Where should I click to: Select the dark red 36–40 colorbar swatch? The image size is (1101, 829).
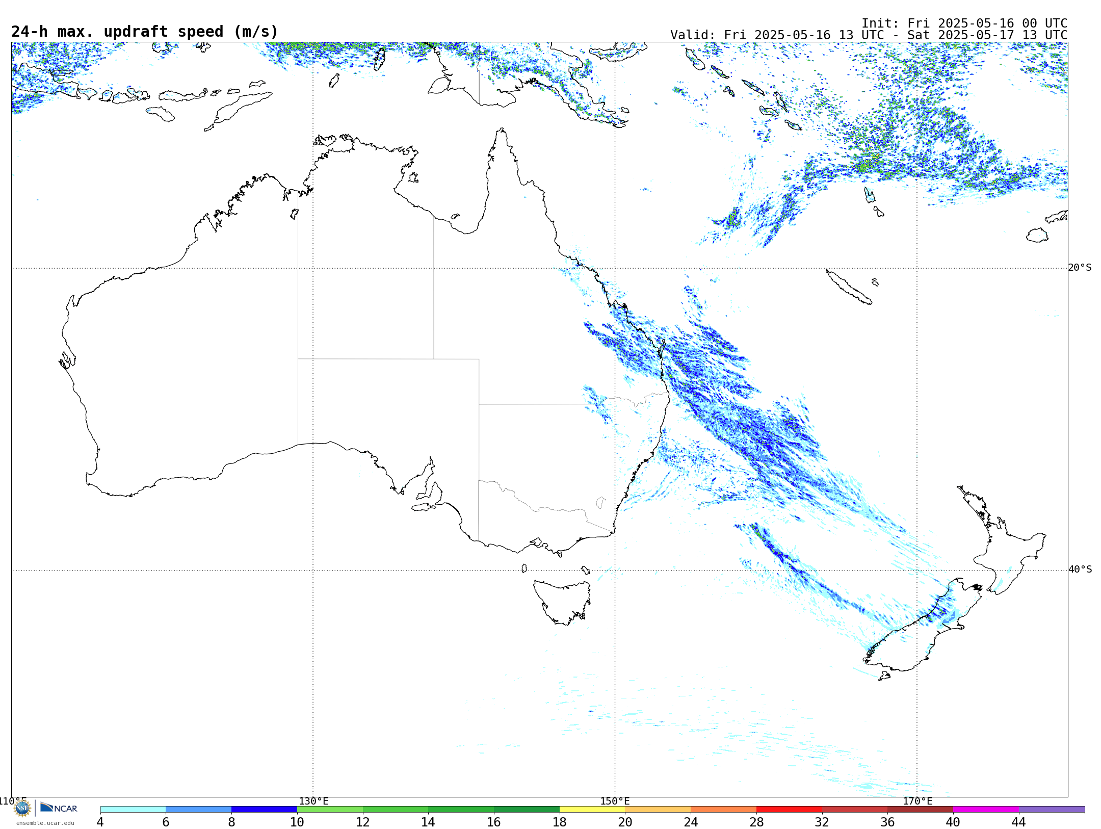921,810
